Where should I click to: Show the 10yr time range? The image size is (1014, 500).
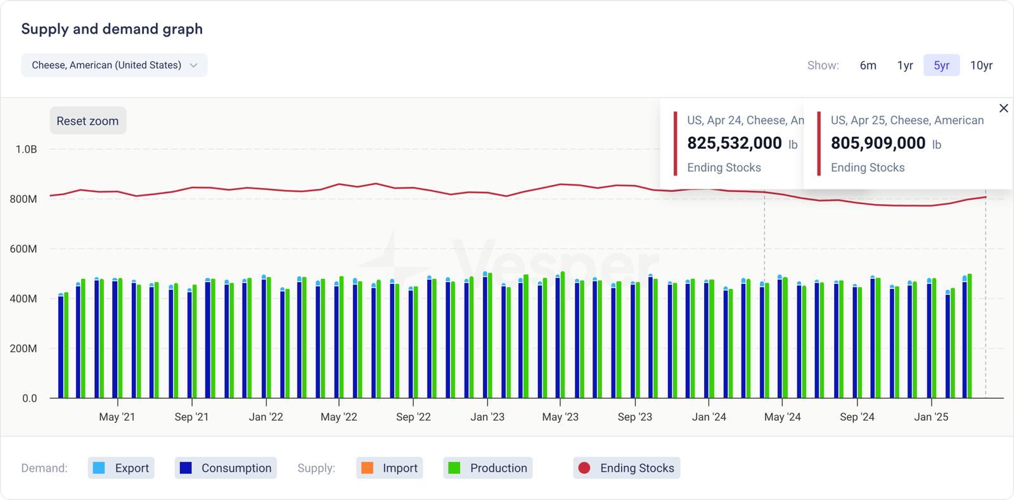click(981, 65)
